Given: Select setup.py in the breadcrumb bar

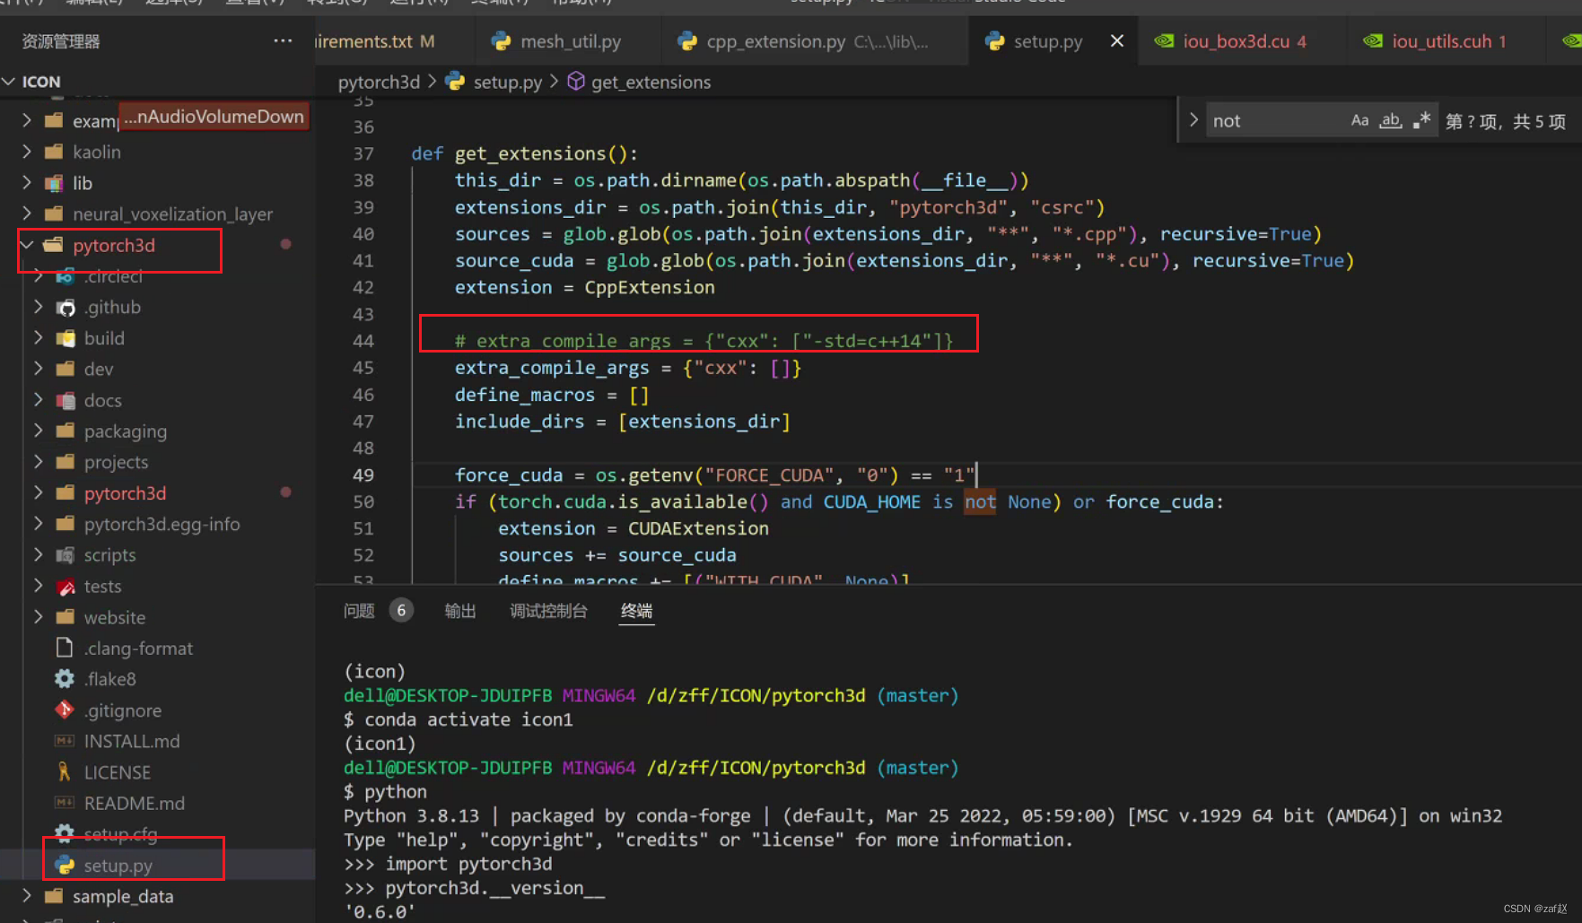Looking at the screenshot, I should [x=507, y=82].
